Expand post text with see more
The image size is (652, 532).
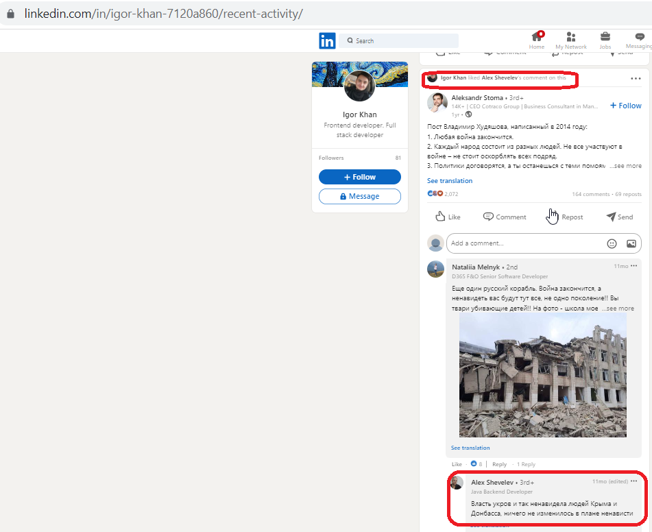625,165
